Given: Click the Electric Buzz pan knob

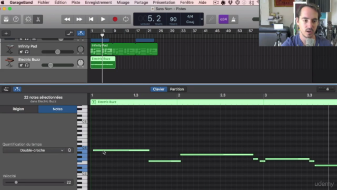Looking at the screenshot, I should click(x=81, y=63).
